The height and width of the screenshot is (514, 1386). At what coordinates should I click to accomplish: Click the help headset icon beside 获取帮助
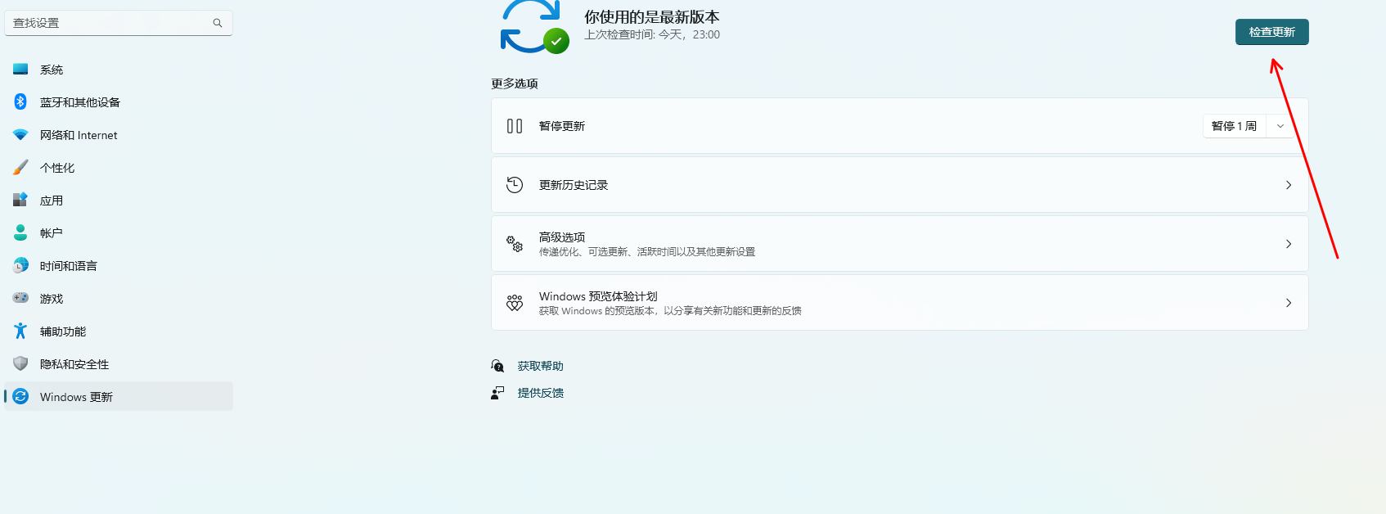[x=497, y=366]
